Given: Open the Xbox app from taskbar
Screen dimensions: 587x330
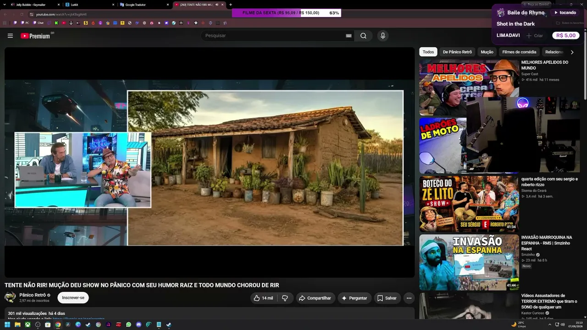Looking at the screenshot, I should 28,324.
